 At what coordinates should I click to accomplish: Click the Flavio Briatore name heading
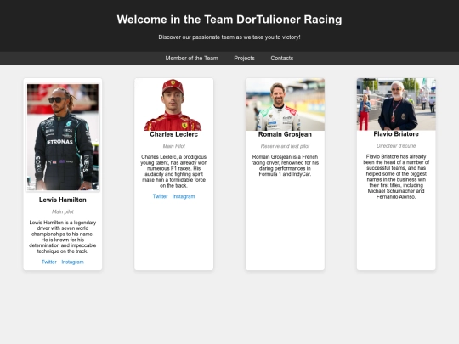[396, 133]
